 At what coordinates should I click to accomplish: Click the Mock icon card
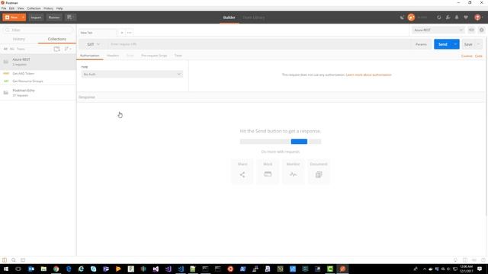click(268, 171)
